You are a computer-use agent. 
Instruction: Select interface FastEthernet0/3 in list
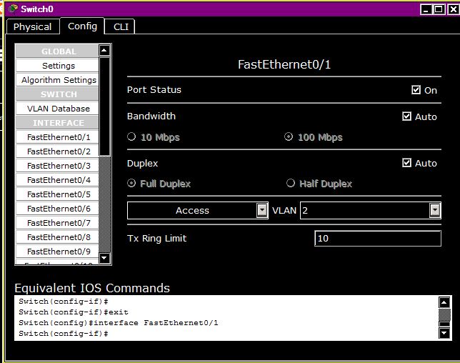click(57, 166)
